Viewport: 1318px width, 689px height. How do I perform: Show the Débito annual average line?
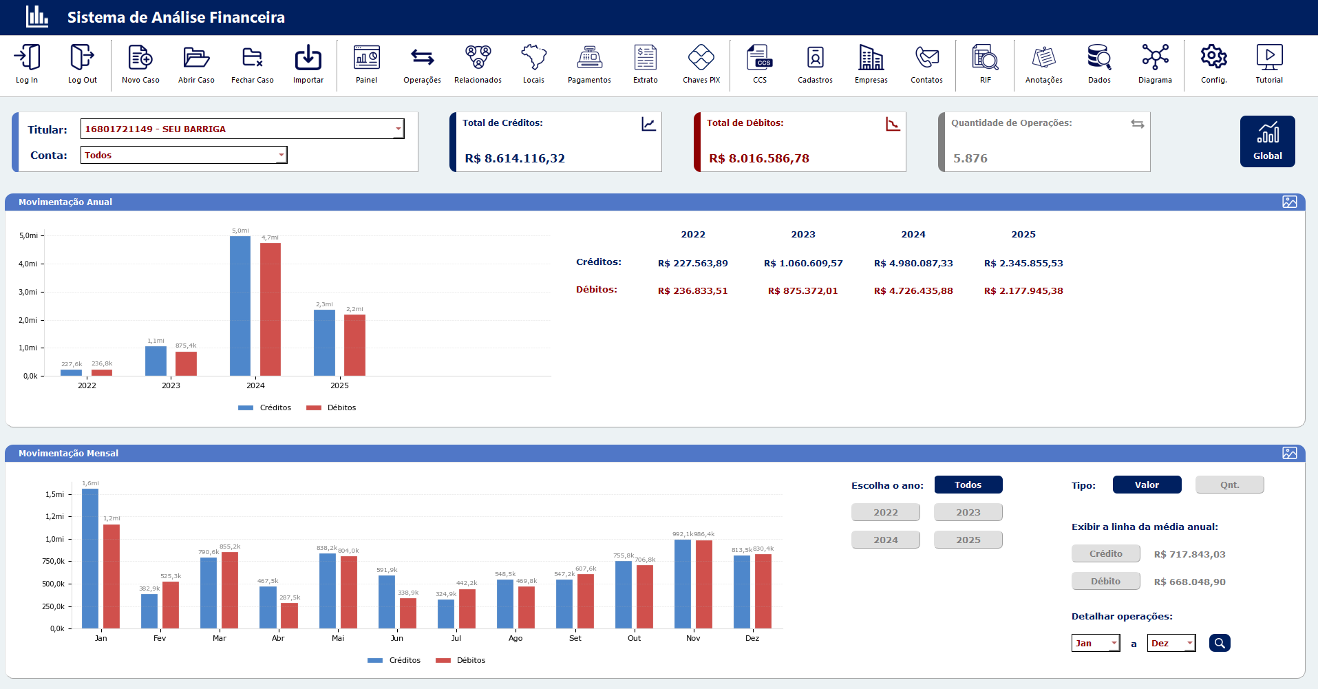pyautogui.click(x=1106, y=581)
